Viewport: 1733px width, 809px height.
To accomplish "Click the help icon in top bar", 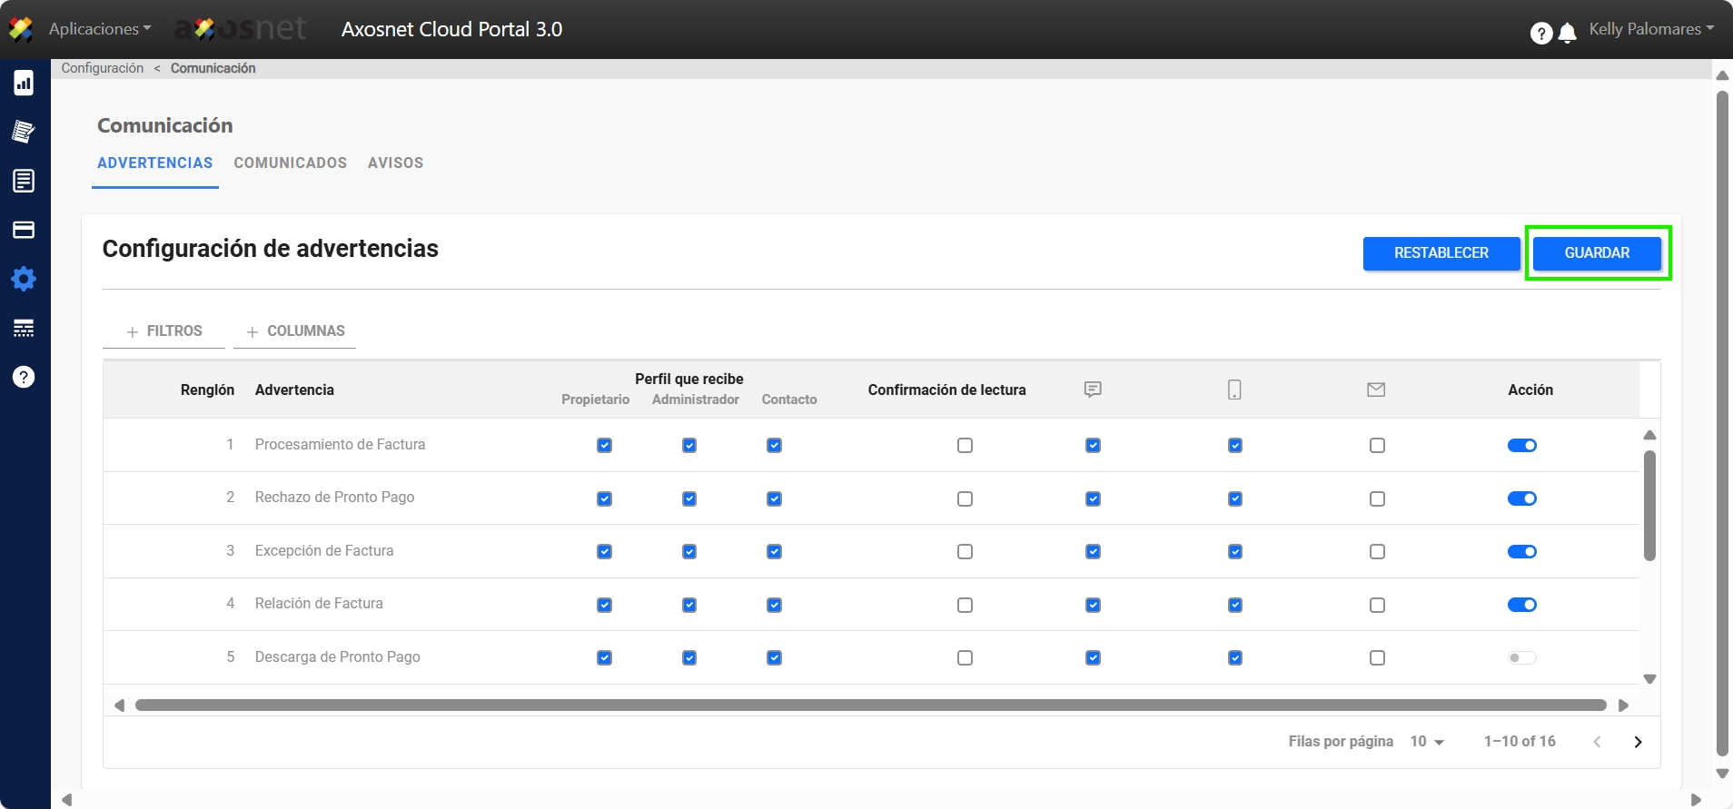I will (1540, 34).
